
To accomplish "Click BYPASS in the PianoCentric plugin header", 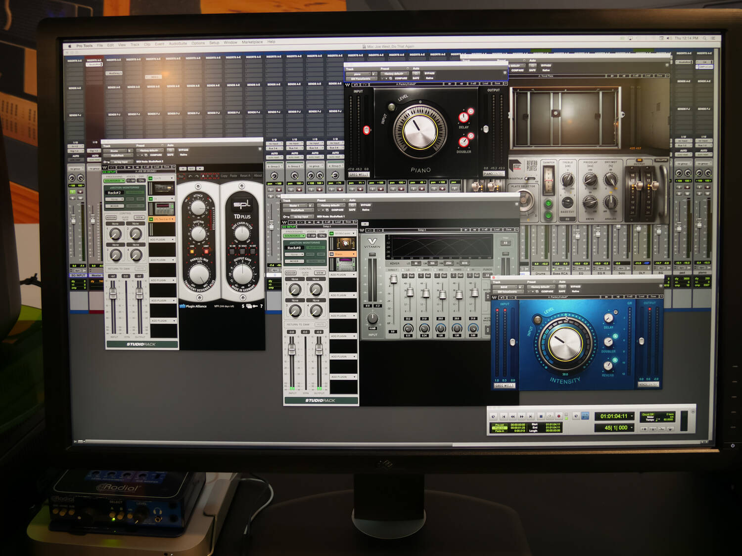I will pos(429,73).
